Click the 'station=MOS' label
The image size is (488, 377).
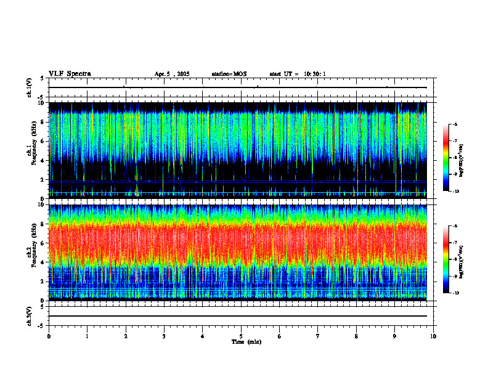point(229,74)
